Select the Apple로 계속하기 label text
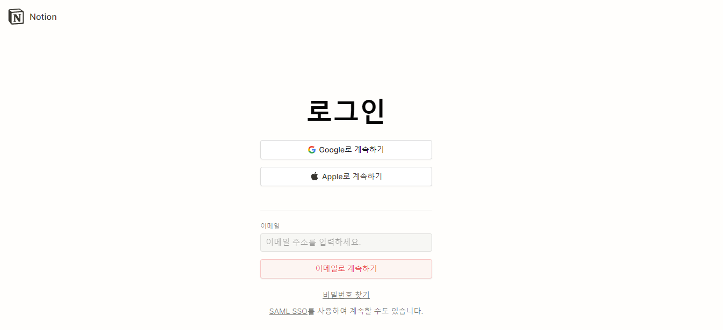 [x=352, y=177]
